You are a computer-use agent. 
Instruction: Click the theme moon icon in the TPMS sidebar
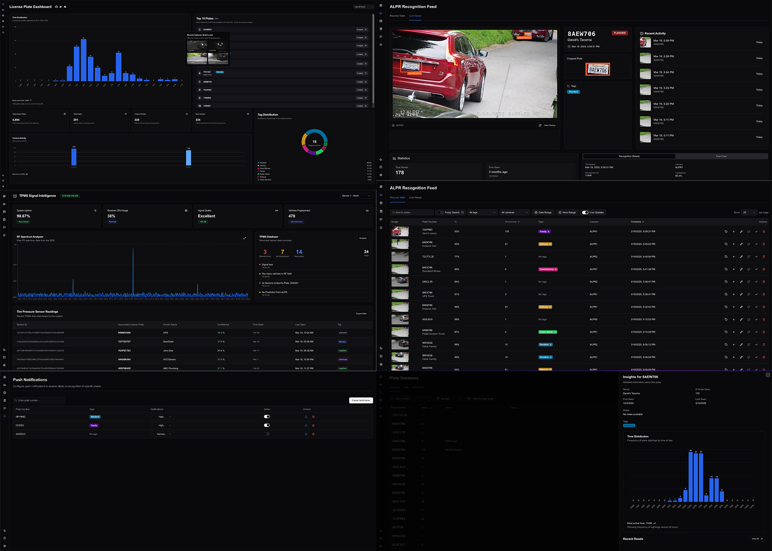coord(4,350)
